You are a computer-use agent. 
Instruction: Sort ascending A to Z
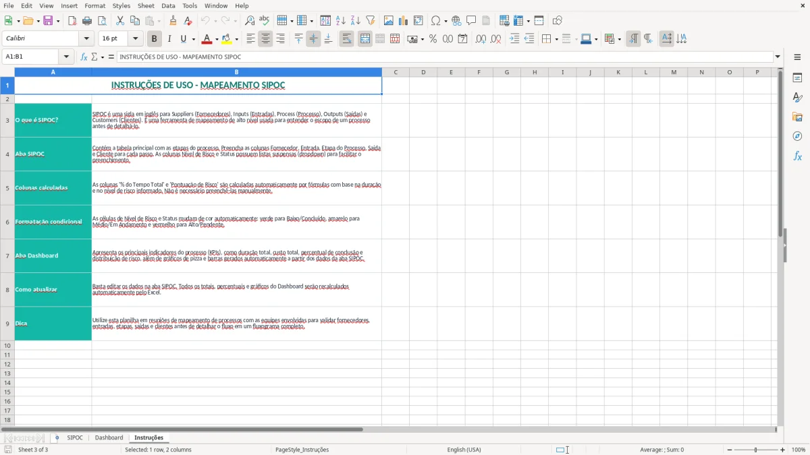340,21
